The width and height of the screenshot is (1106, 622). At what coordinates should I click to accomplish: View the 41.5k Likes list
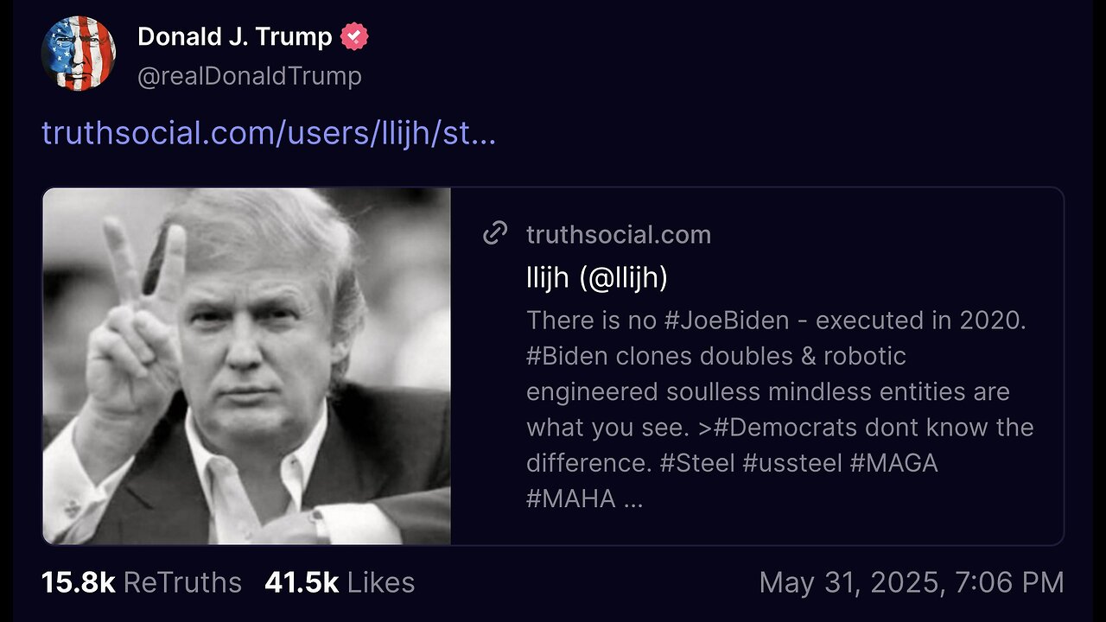(340, 582)
